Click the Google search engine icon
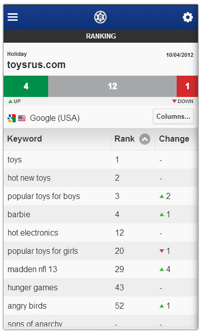 12,118
